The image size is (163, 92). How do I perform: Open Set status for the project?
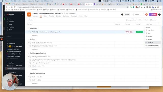coord(72,14)
